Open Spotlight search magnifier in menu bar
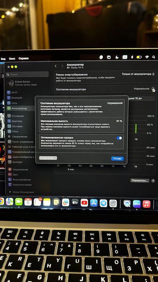This screenshot has height=282, width=158. [x=154, y=57]
